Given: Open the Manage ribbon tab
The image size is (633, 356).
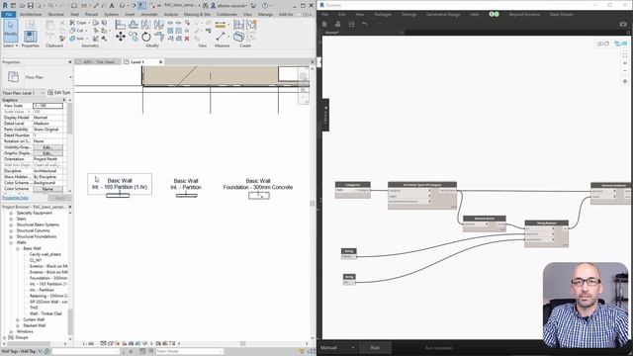Looking at the screenshot, I should [x=265, y=14].
